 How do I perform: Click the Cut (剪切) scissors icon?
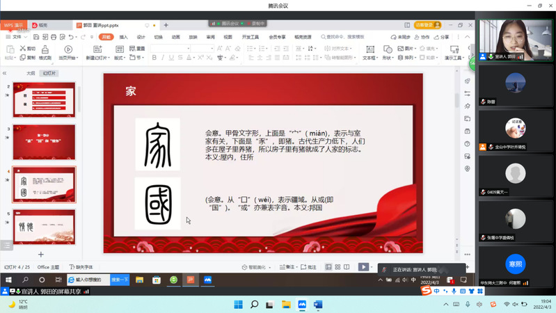26,49
